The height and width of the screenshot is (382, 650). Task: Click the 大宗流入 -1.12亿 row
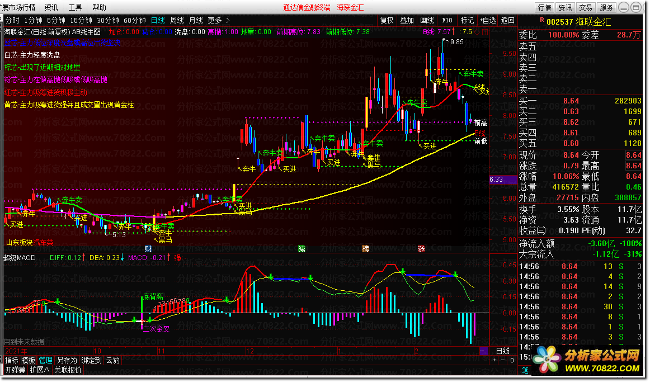pyautogui.click(x=581, y=254)
